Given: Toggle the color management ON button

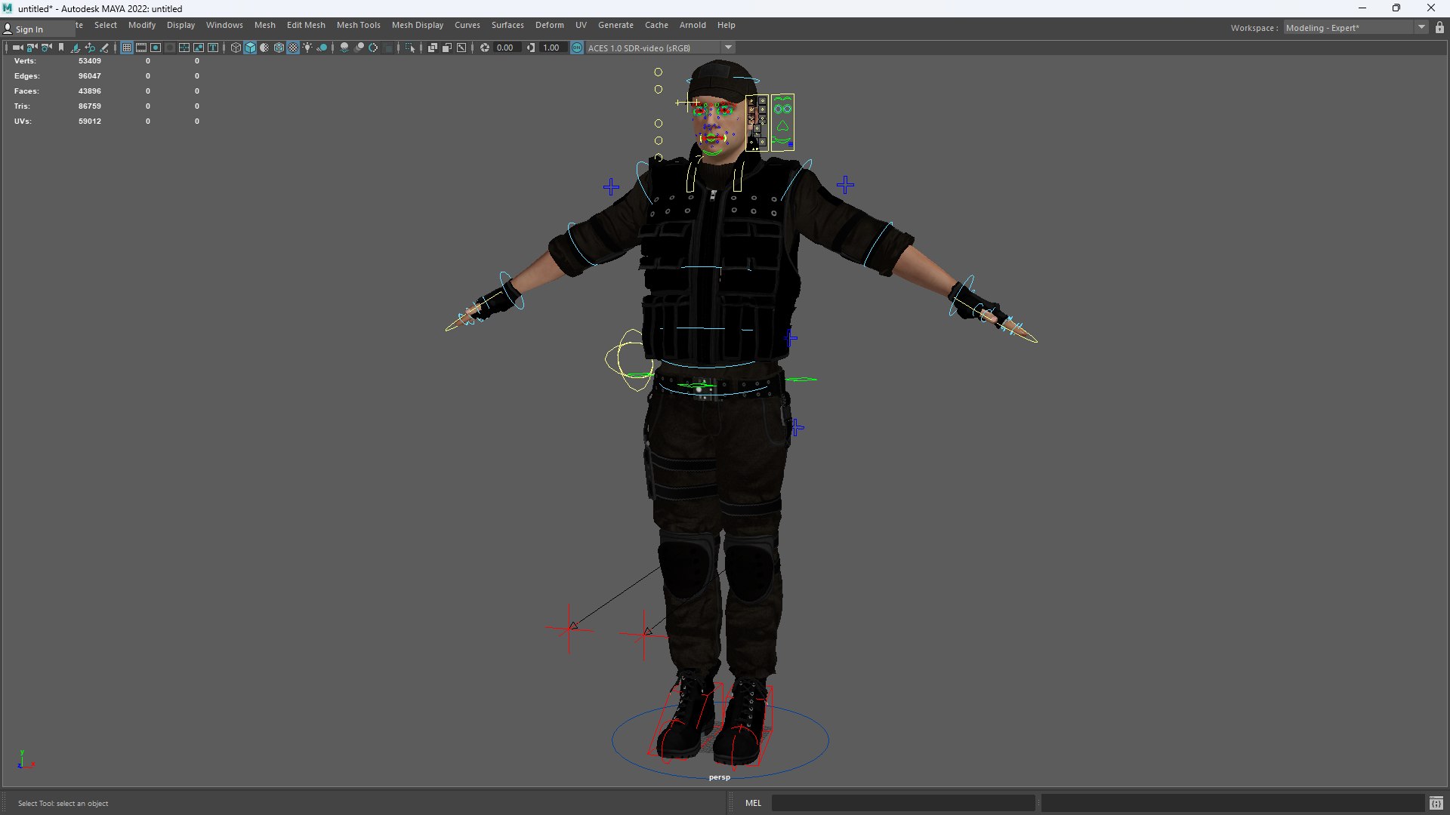Looking at the screenshot, I should click(577, 48).
